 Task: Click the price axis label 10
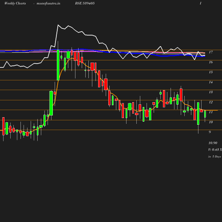click(x=211, y=122)
